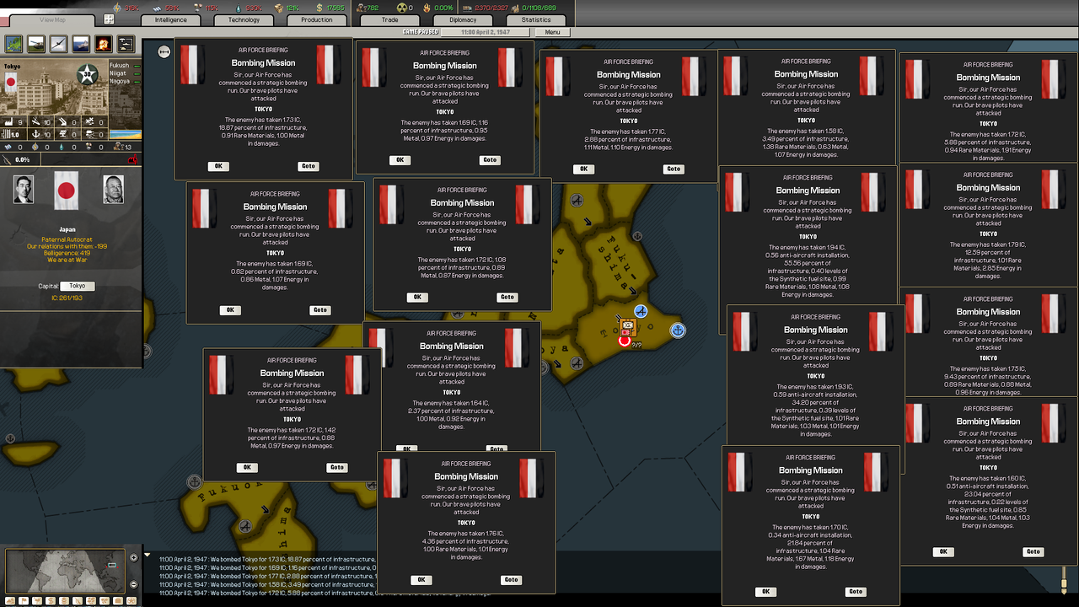This screenshot has width=1079, height=607.
Task: Click the dollar money resource icon
Action: [x=319, y=8]
